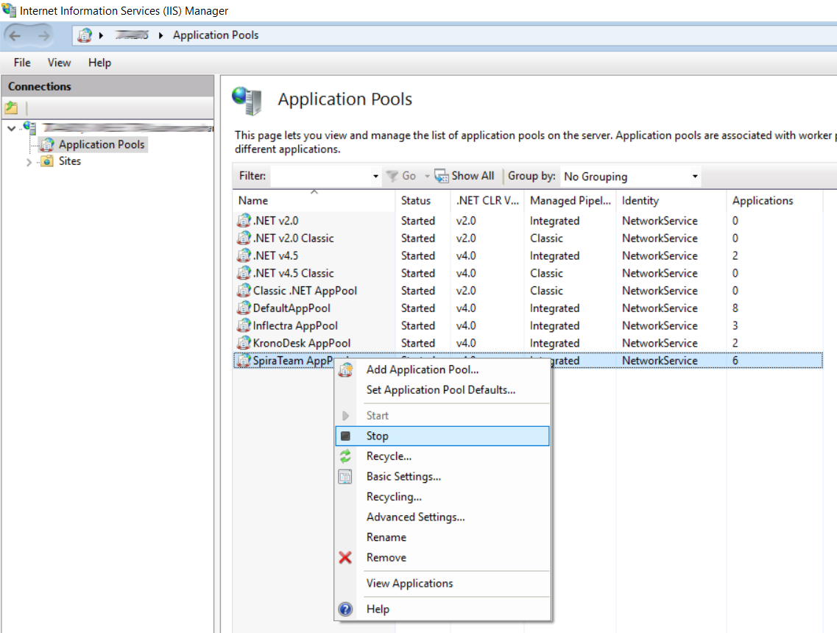Screen dimensions: 837x633
Task: Click the connect icon in Connections toolbar
Action: coord(12,108)
